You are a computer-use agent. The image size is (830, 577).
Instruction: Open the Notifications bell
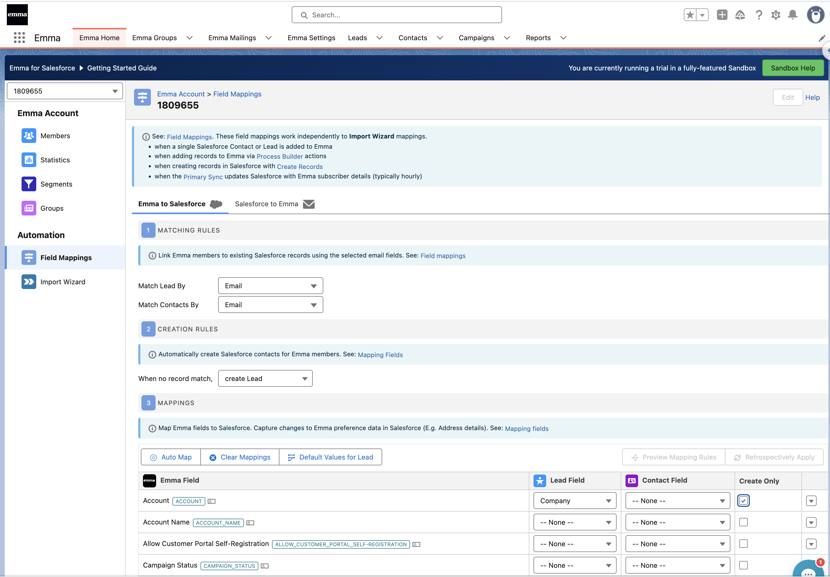tap(793, 15)
